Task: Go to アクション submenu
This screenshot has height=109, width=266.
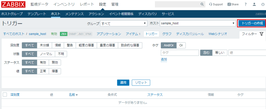Action: [96, 14]
